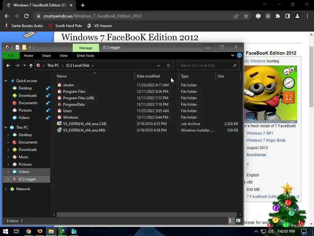Toggle Chrome's side panel icon
This screenshot has height=236, width=314.
(x=288, y=16)
